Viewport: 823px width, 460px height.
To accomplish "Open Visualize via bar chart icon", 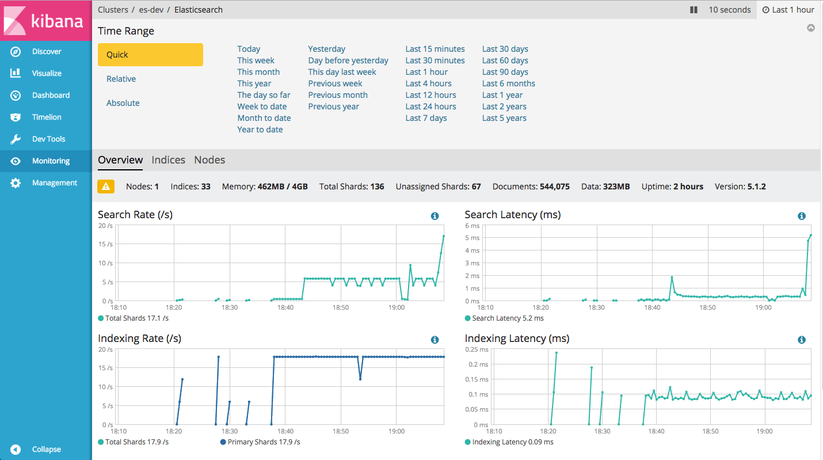I will coord(16,74).
